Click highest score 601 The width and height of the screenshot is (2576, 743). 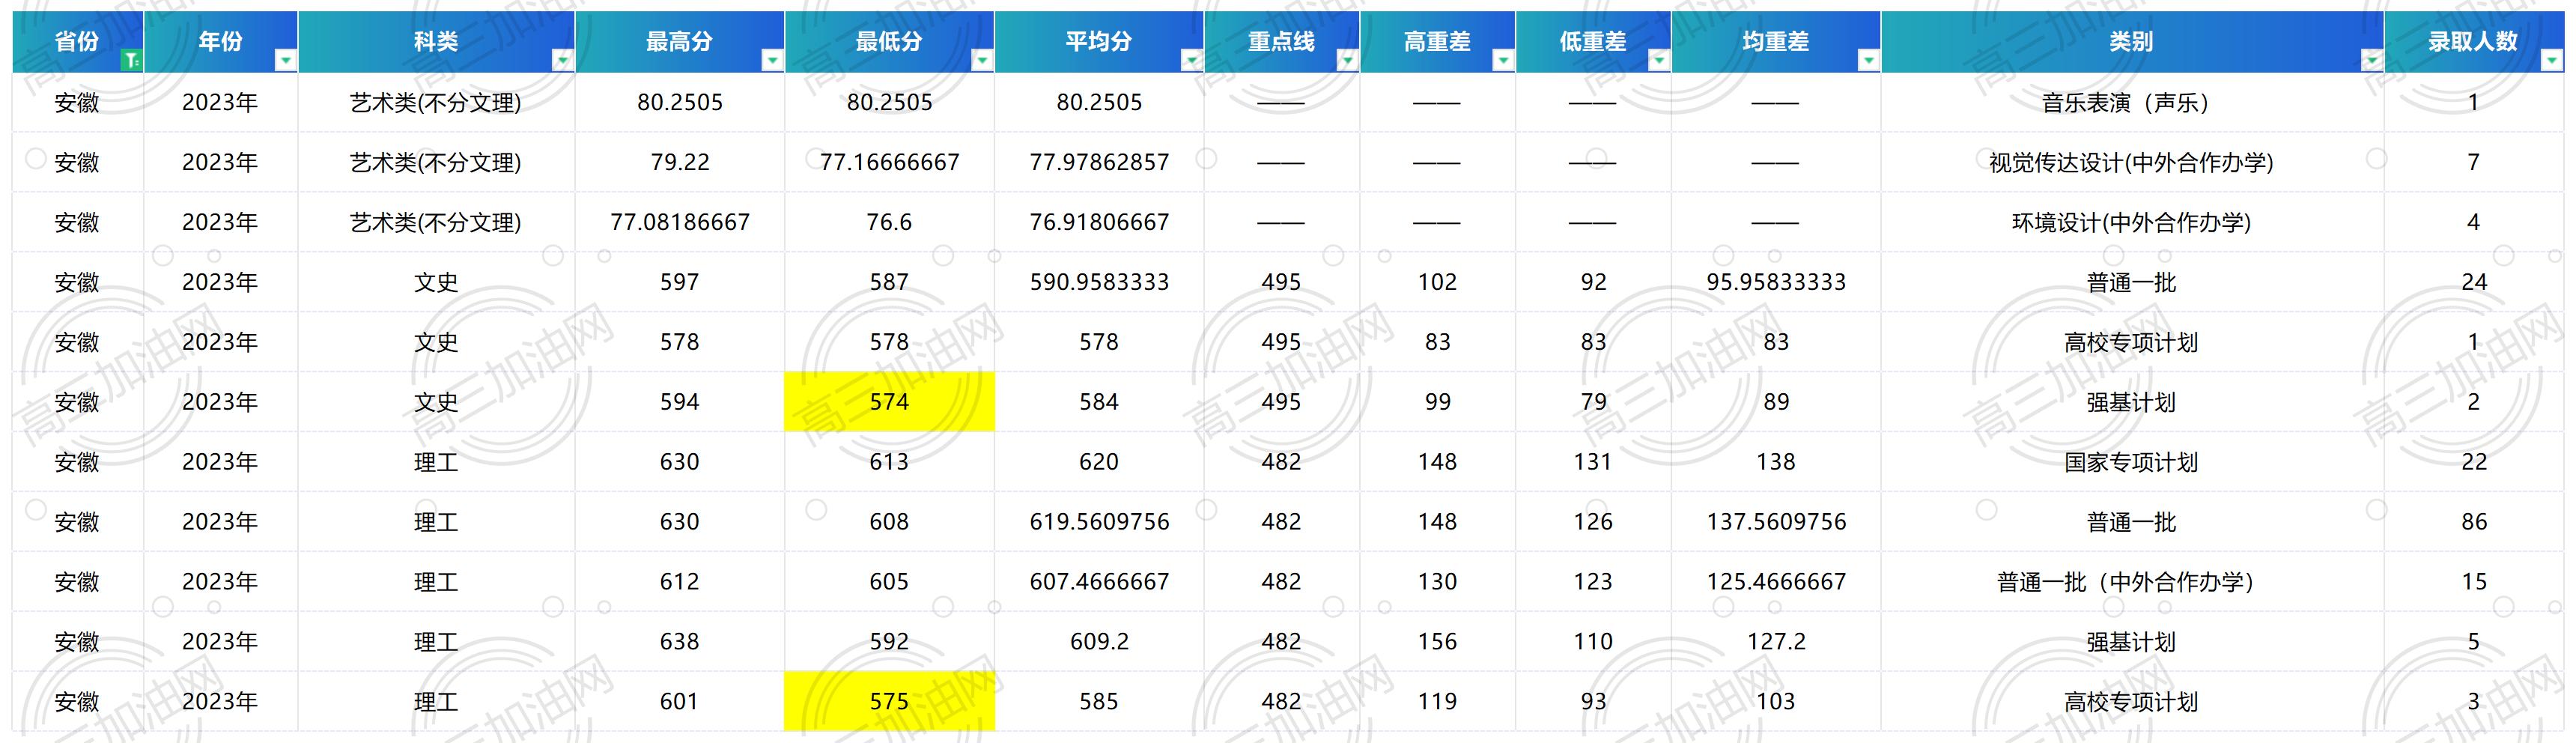(x=680, y=702)
